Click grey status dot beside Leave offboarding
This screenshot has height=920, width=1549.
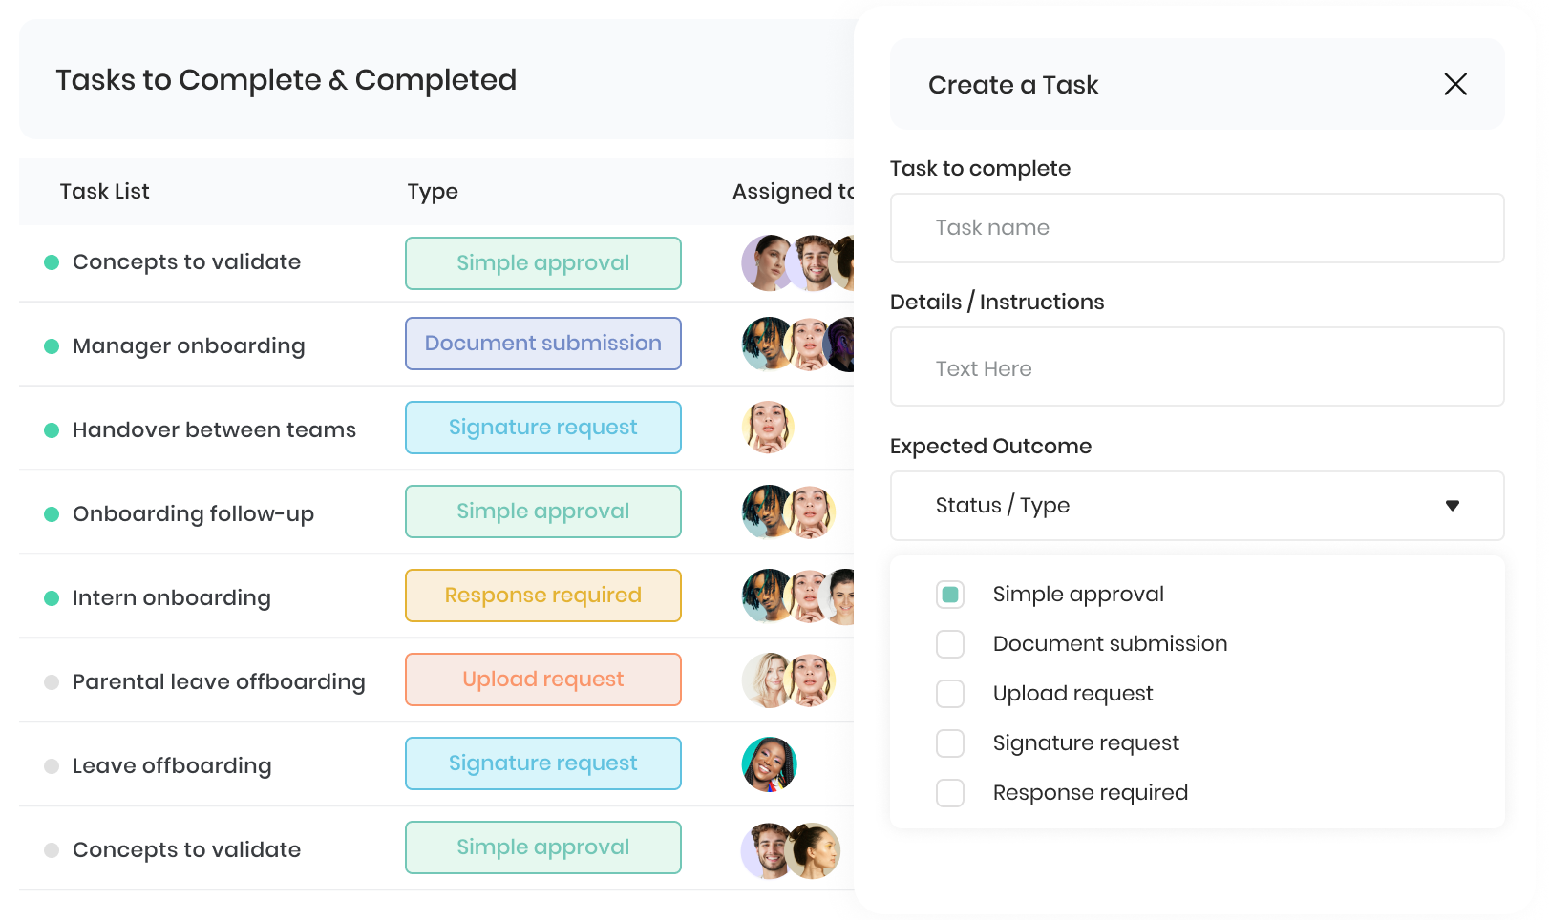pyautogui.click(x=52, y=766)
